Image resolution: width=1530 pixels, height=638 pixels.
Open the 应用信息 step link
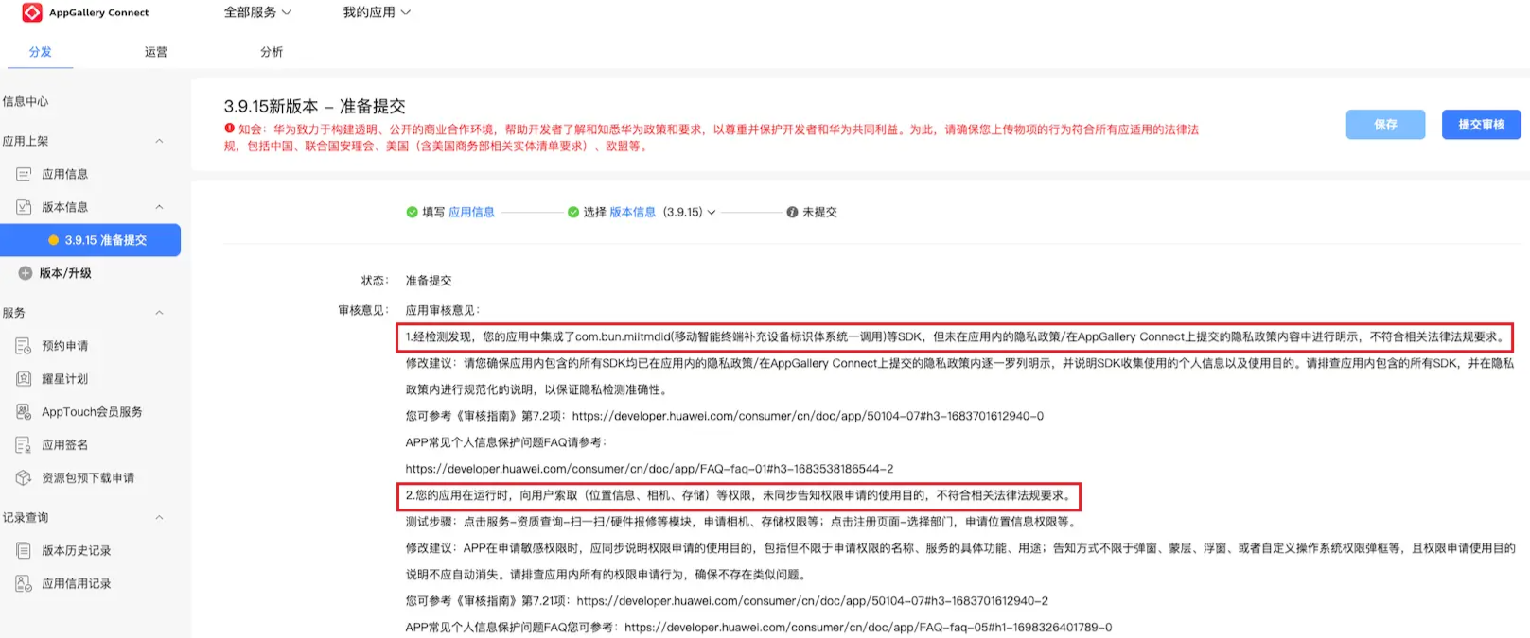471,213
